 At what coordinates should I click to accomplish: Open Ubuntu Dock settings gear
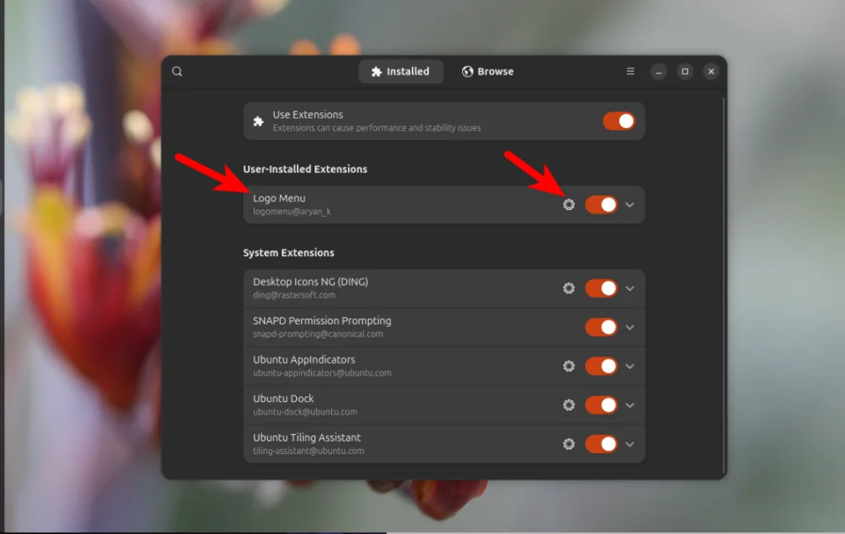click(x=569, y=405)
